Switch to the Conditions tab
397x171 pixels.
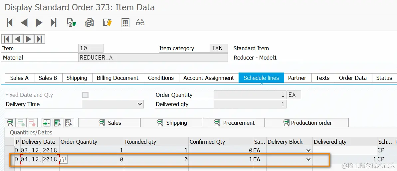pos(161,78)
